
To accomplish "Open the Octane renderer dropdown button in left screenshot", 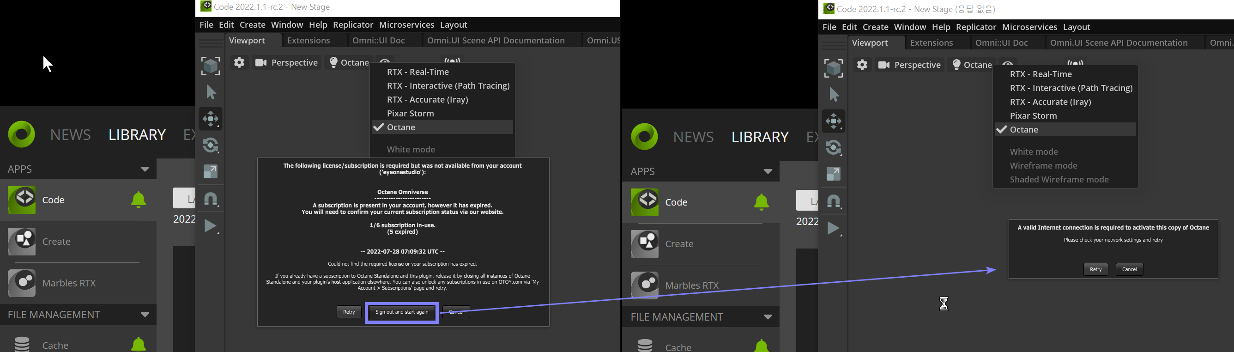I will pos(349,62).
